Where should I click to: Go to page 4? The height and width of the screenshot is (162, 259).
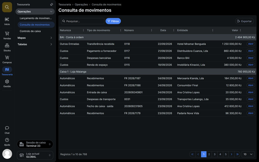click(x=220, y=154)
